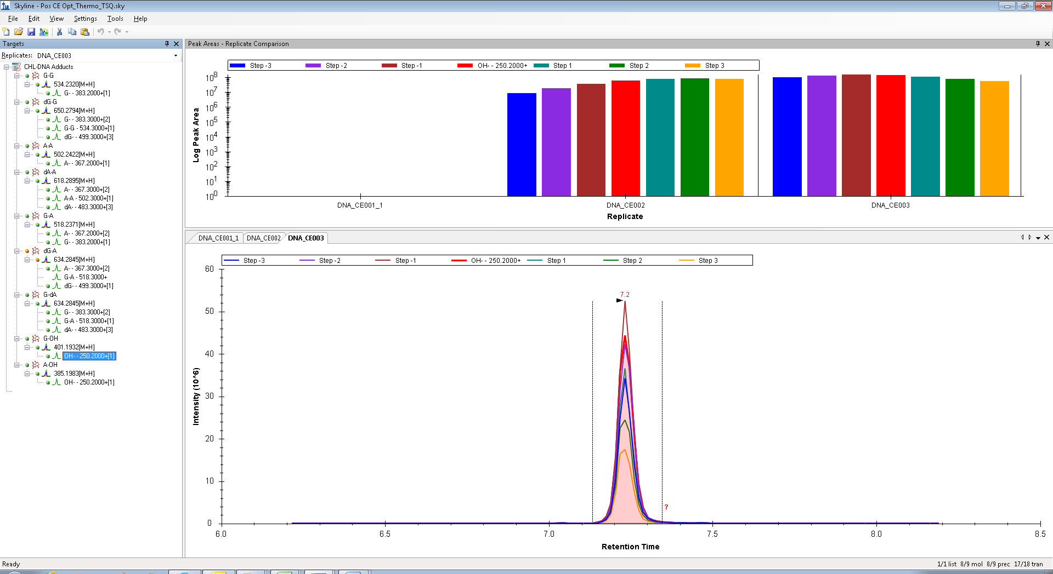Open the Settings menu
Screen dimensions: 1053x574
point(85,19)
